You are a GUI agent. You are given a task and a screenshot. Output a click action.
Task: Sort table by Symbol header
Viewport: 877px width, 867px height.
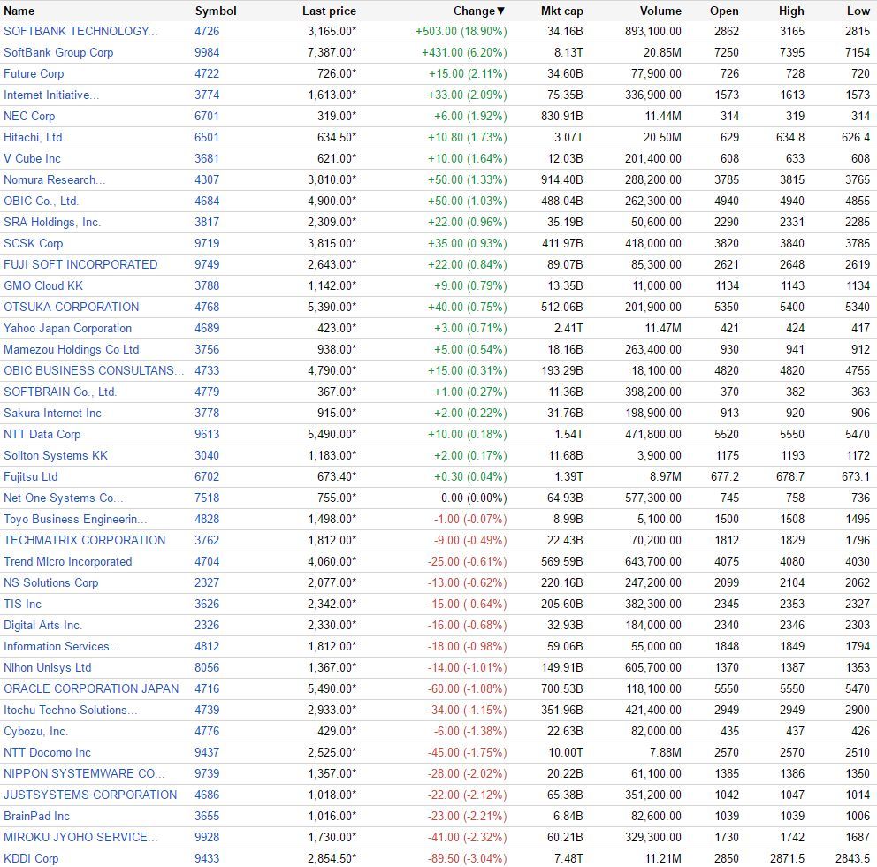216,11
